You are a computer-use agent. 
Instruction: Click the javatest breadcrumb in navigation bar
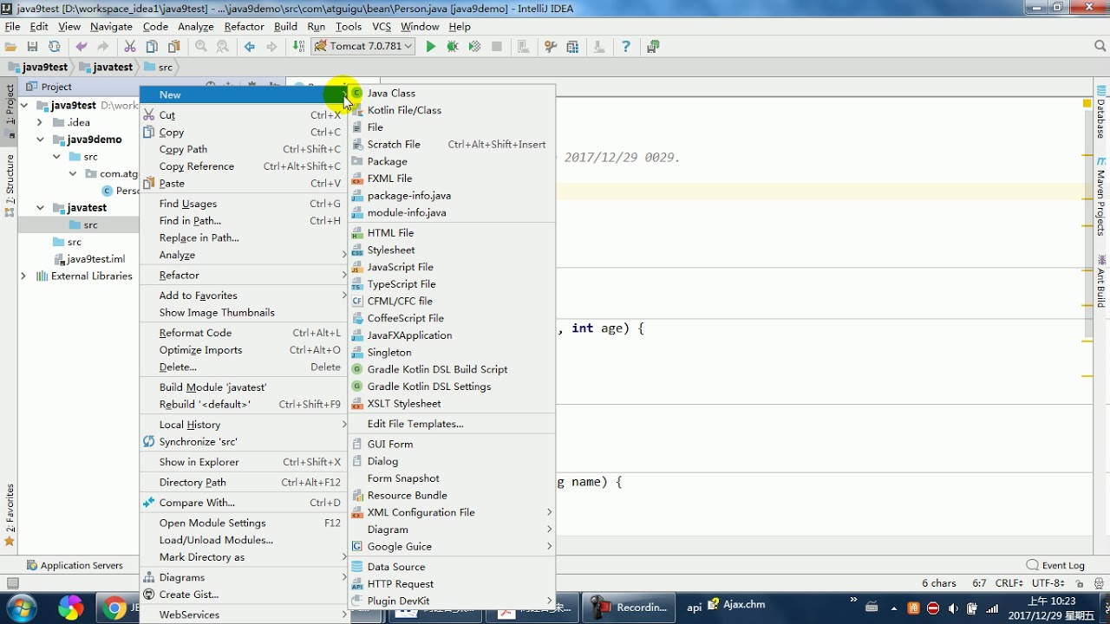click(x=106, y=67)
